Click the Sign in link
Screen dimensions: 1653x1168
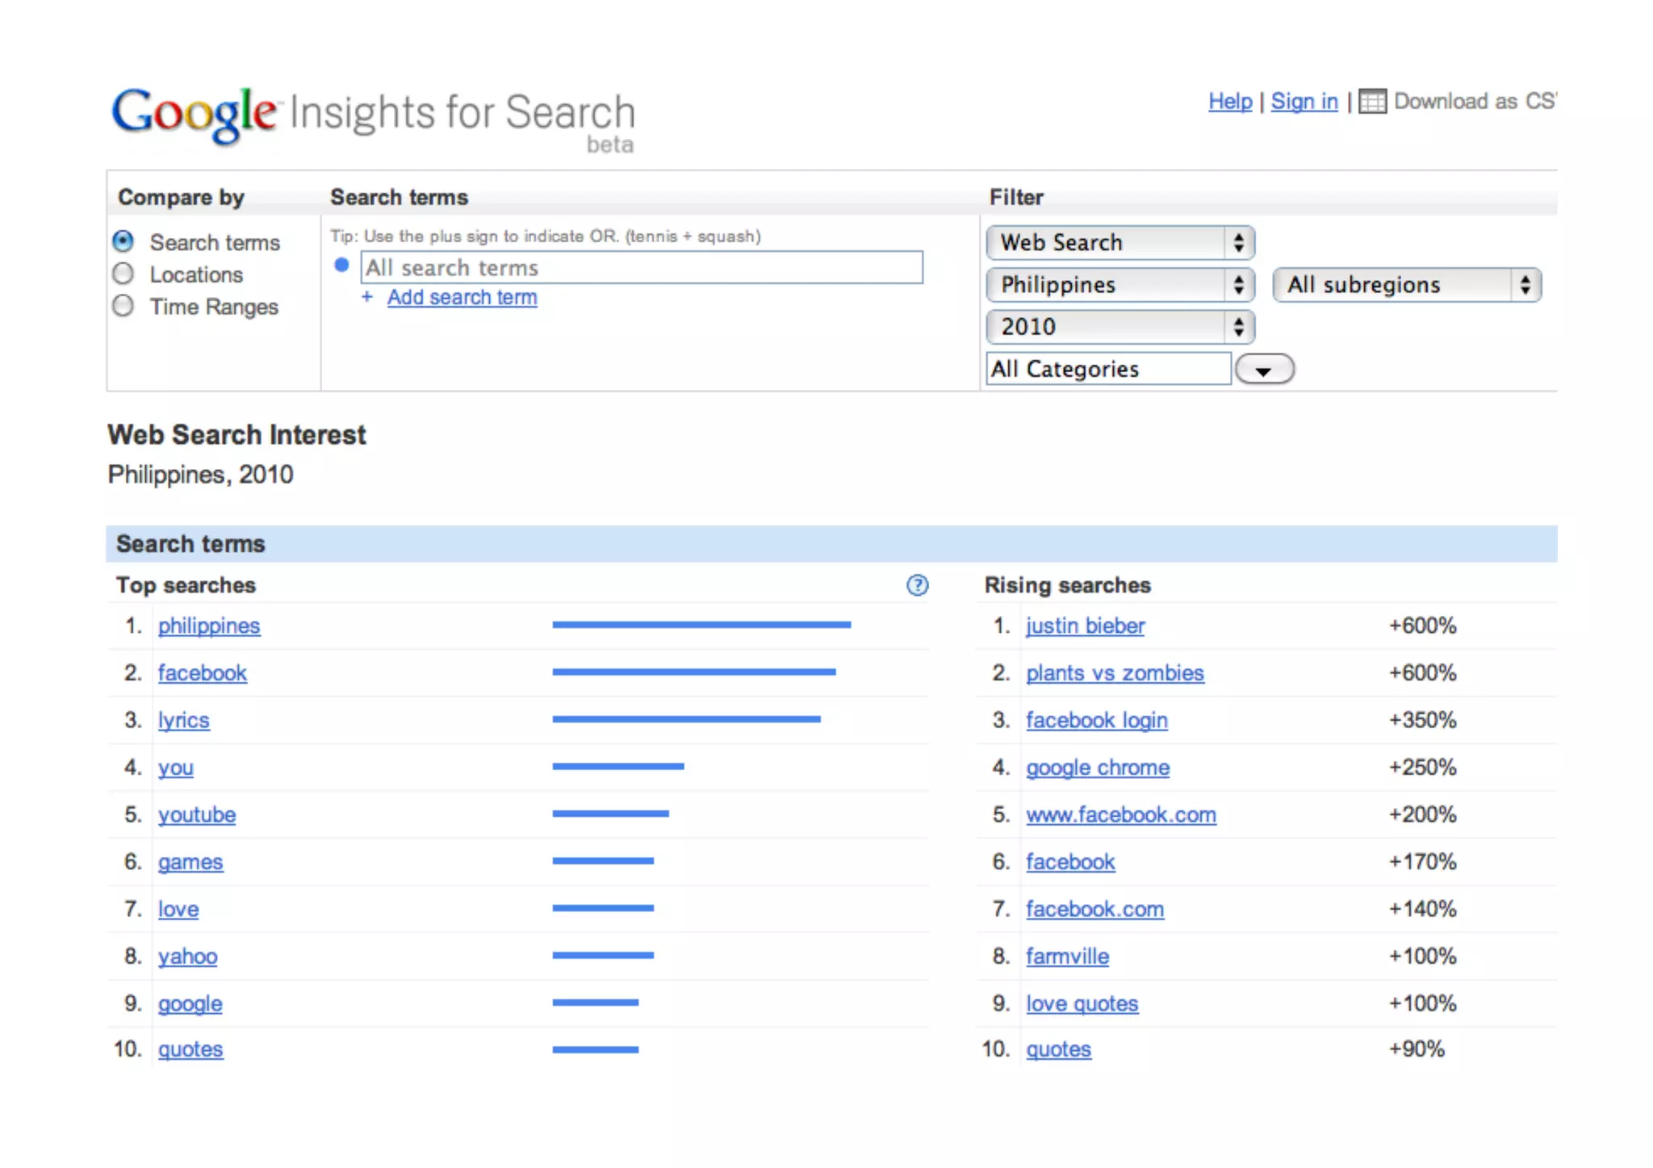coord(1304,102)
